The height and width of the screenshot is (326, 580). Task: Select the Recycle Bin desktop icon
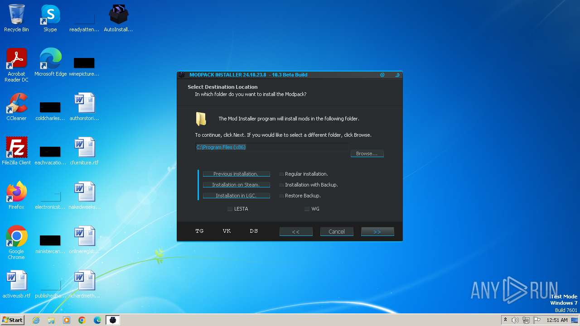point(16,18)
